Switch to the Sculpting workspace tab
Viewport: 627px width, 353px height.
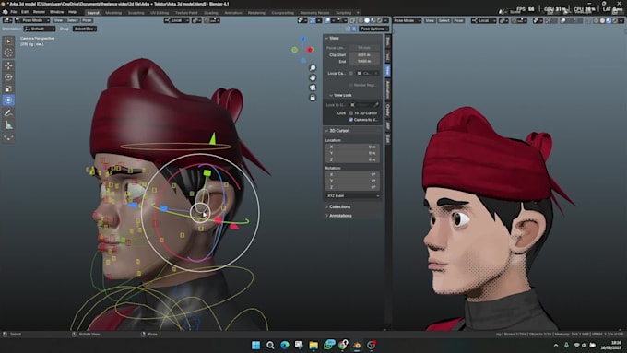(136, 13)
